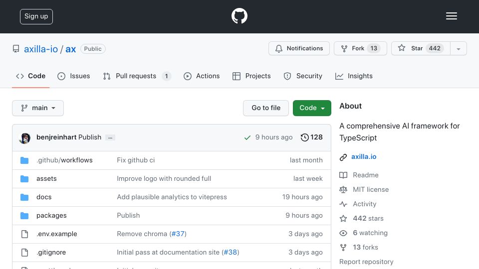Open pull request #38 link
Image resolution: width=479 pixels, height=269 pixels.
(231, 252)
